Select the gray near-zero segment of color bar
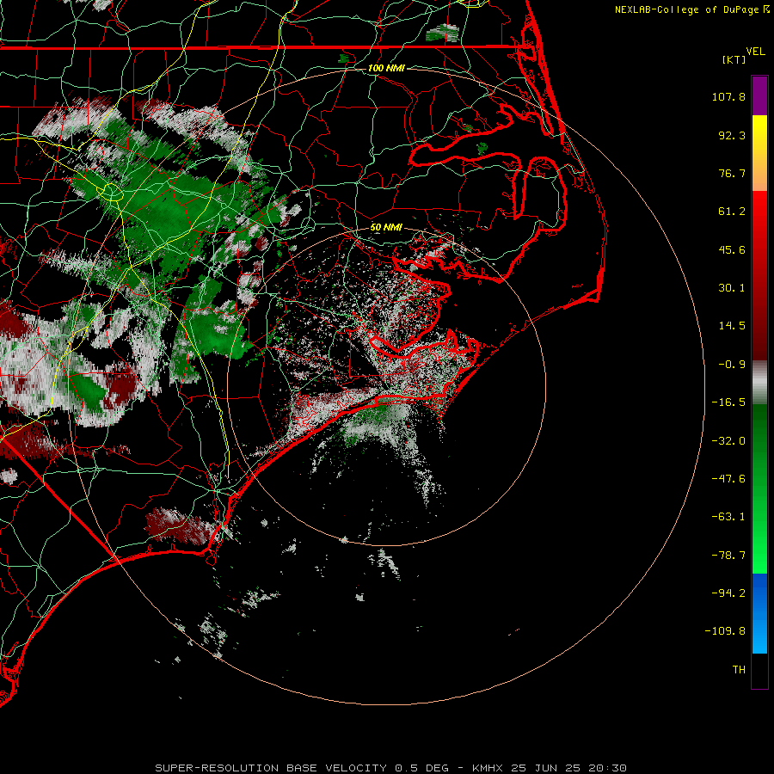The image size is (774, 774). (759, 383)
